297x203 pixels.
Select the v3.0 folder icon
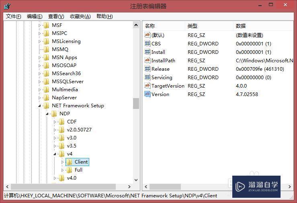coord(61,138)
